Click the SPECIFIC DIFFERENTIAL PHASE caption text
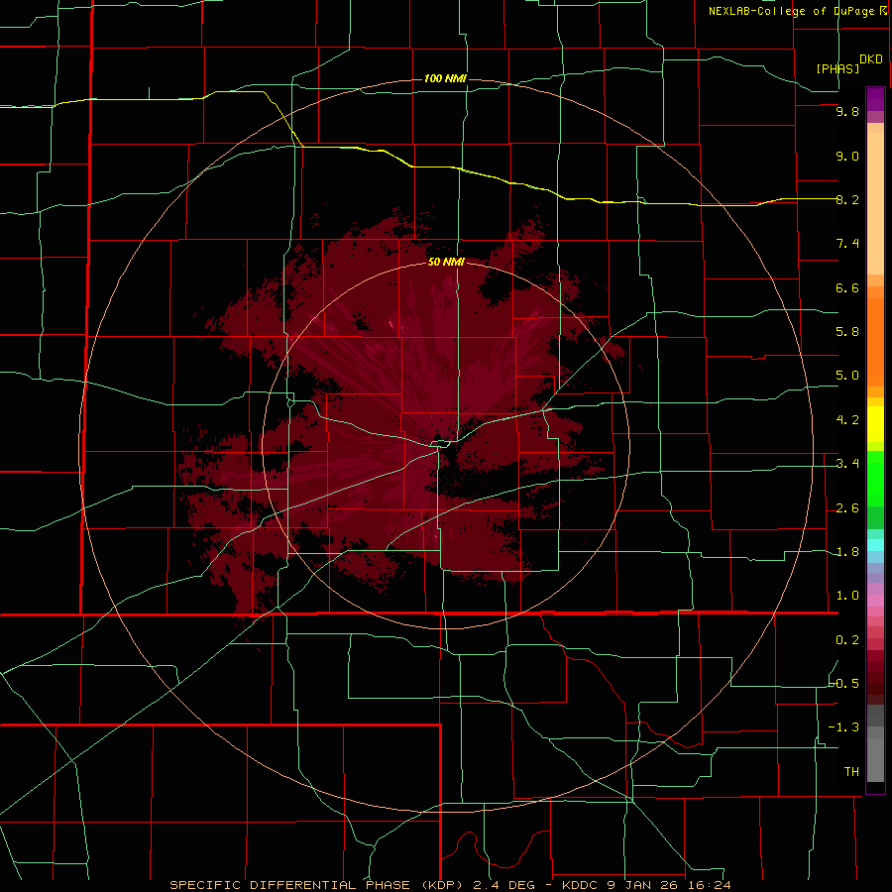892x892 pixels. 289,885
